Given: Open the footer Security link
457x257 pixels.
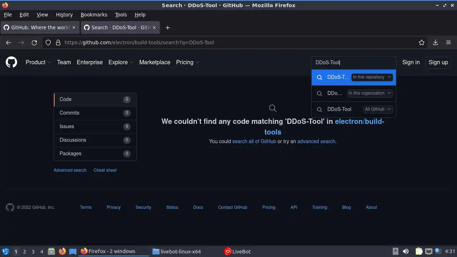Looking at the screenshot, I should tap(143, 207).
